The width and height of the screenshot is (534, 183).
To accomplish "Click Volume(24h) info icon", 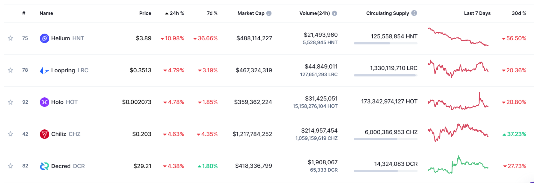I will [x=334, y=13].
